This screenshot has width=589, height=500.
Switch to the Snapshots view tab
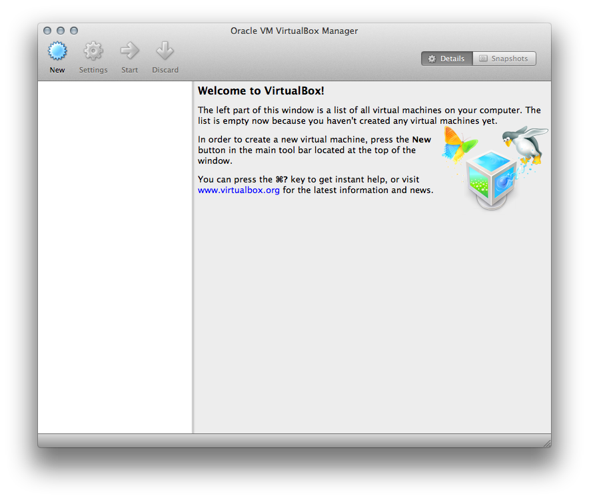[x=504, y=59]
